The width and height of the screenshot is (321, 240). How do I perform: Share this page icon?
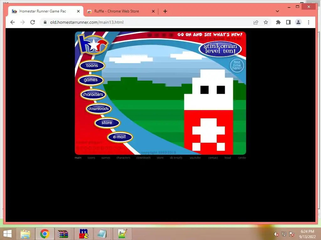point(256,22)
